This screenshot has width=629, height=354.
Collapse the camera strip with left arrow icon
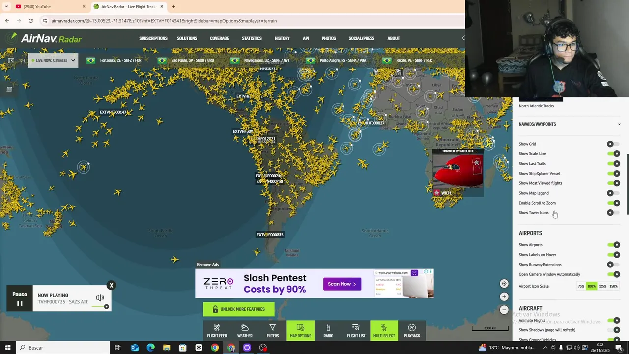(11, 60)
